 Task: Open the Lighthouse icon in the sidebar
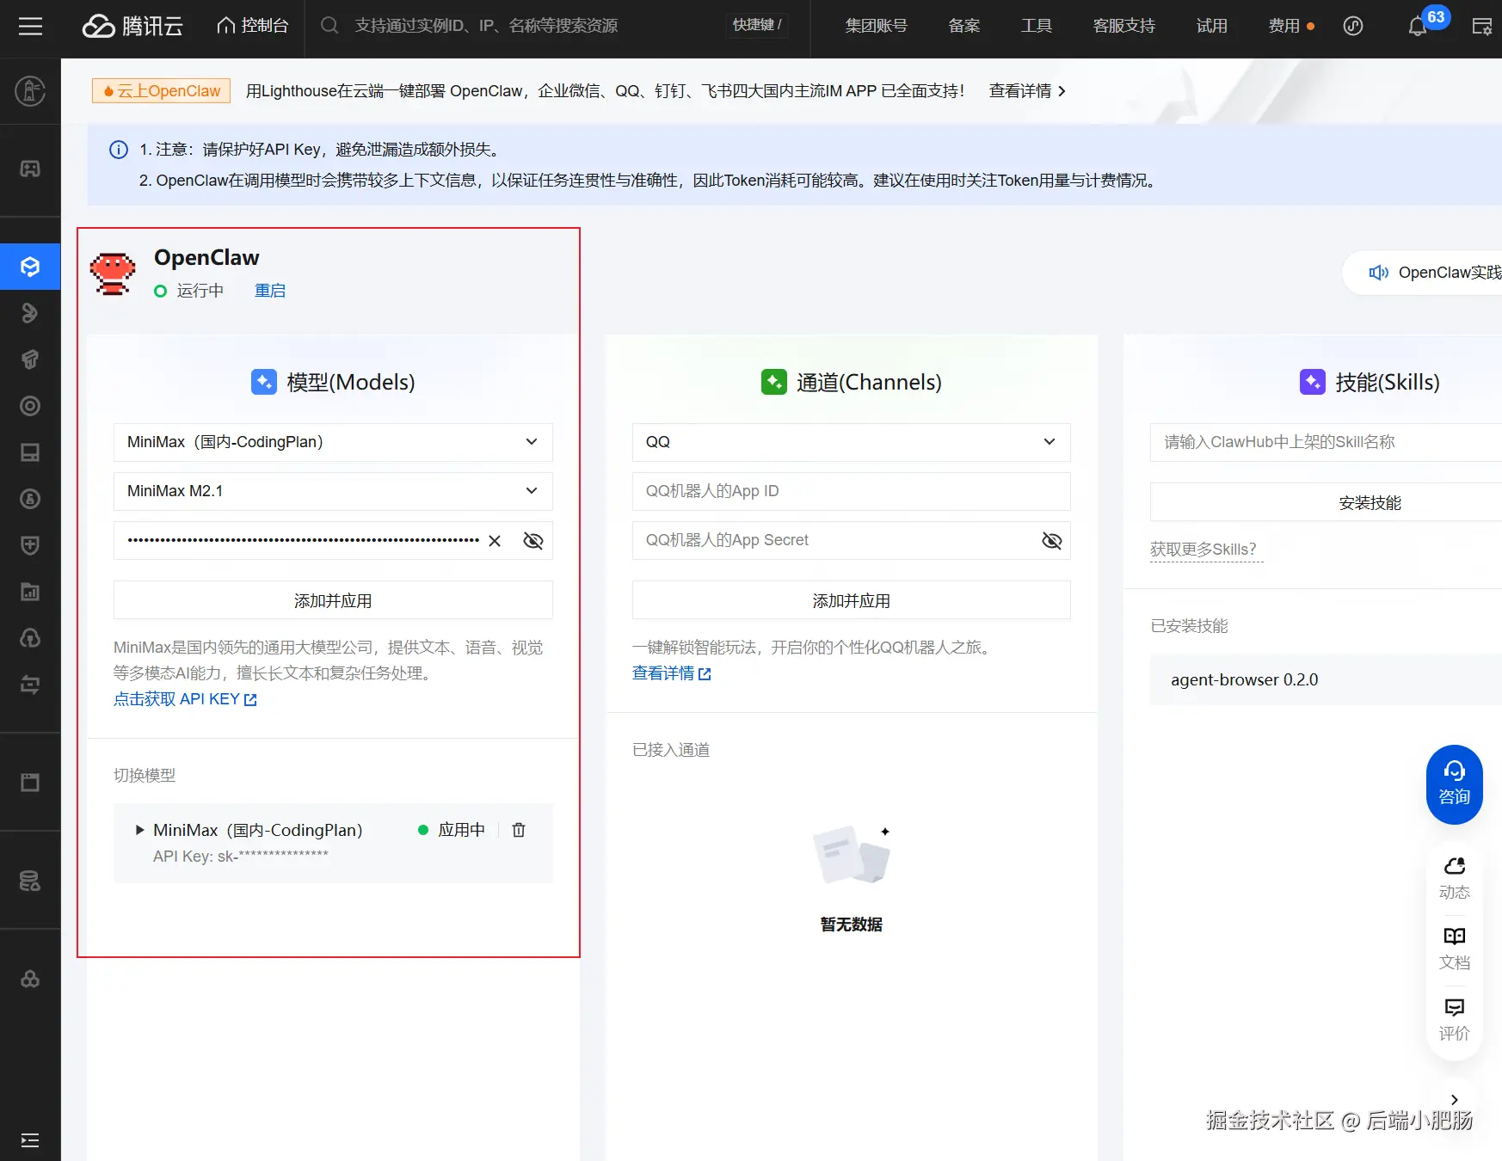(x=30, y=90)
